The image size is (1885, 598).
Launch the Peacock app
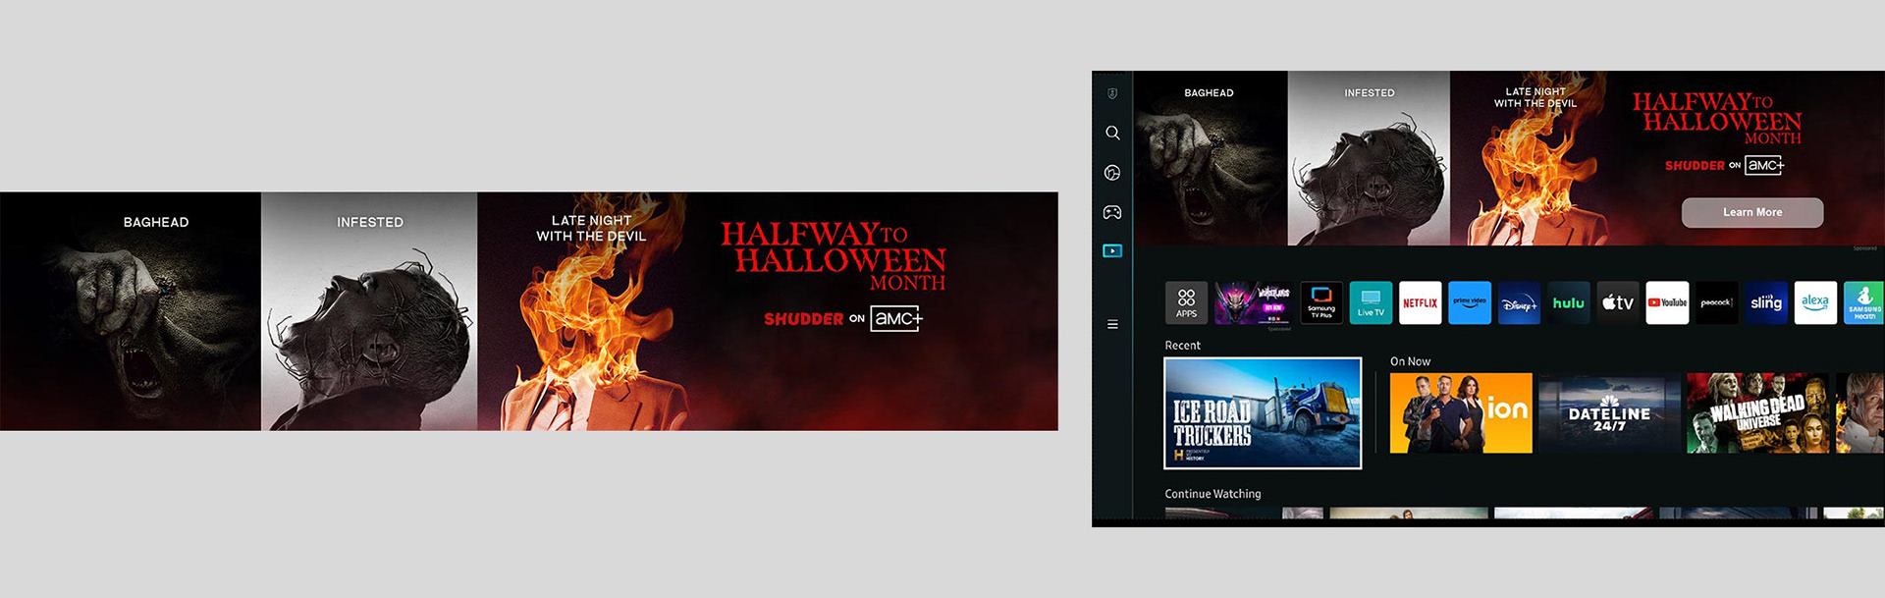[1716, 302]
